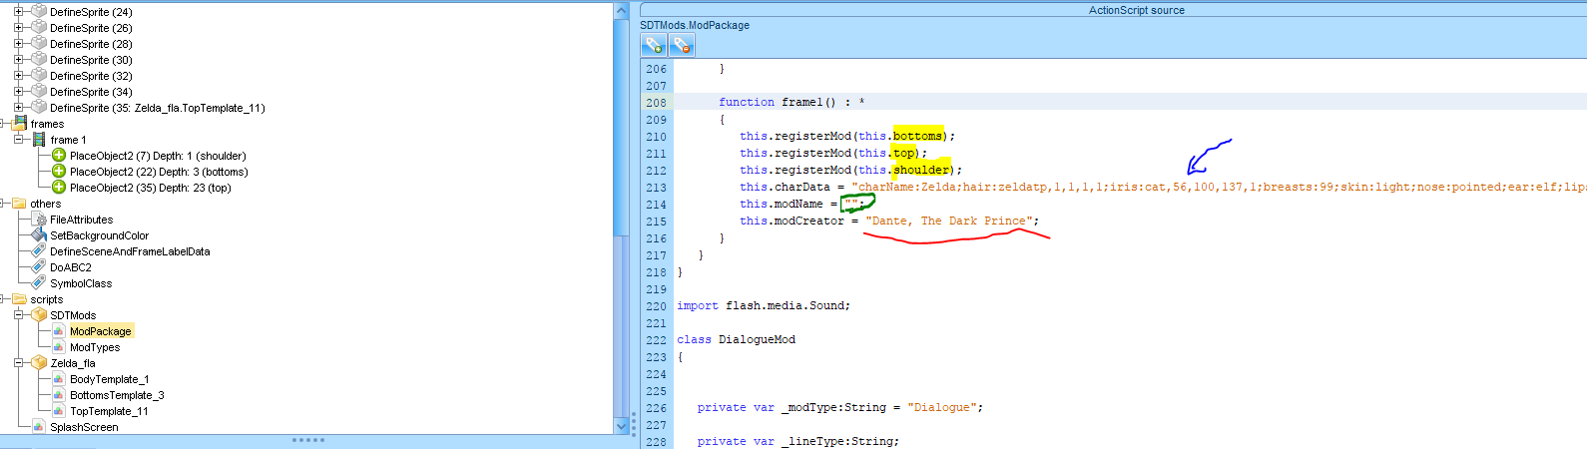The height and width of the screenshot is (449, 1587).
Task: Expand DefineSprite (35: Zelda_fla.TopTemplate_11)
Action: coord(19,108)
